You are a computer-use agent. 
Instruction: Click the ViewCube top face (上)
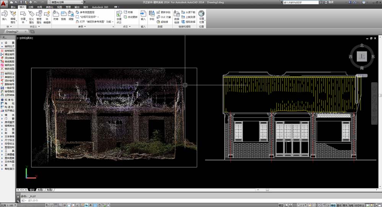(x=362, y=57)
